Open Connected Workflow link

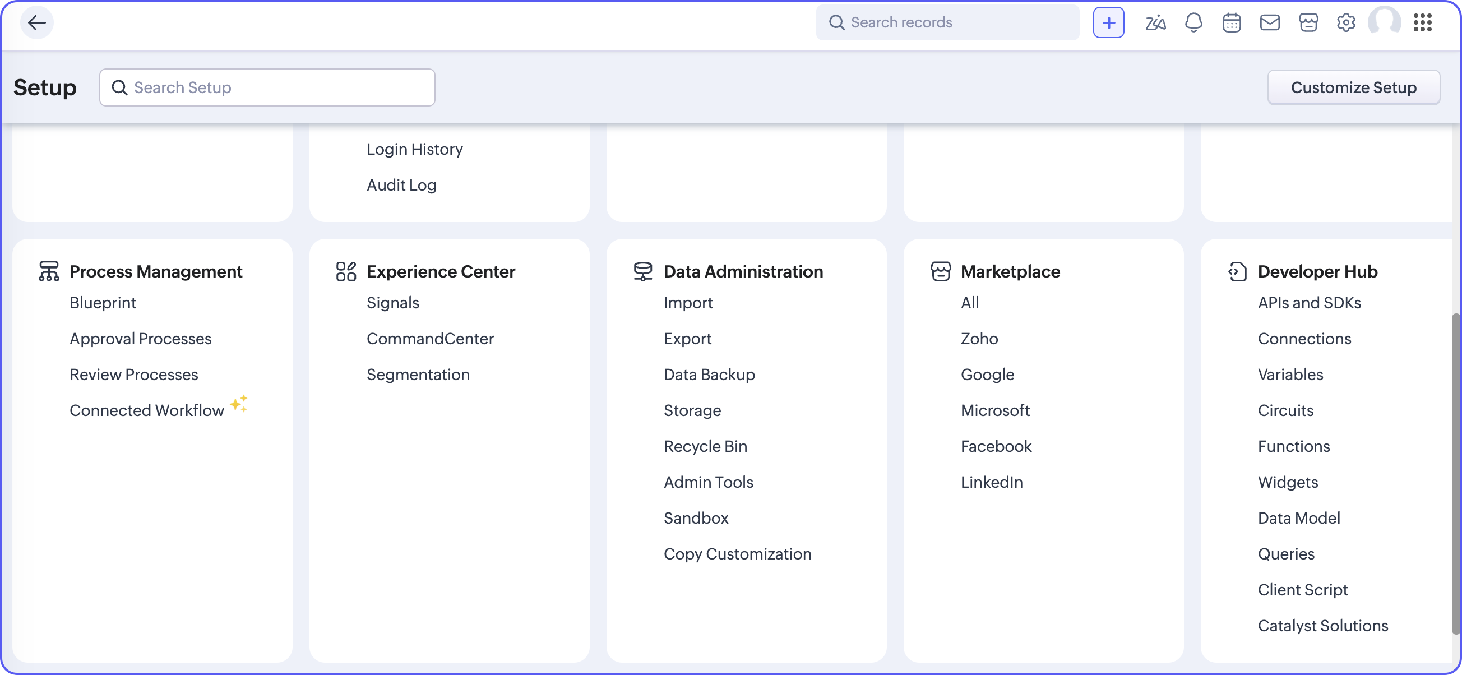coord(146,410)
